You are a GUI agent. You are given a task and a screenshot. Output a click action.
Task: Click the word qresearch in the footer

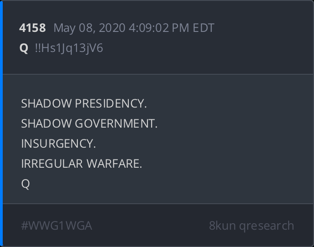click(x=267, y=226)
